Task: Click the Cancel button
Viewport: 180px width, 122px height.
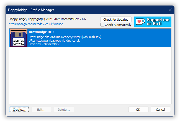Action: coord(161,110)
